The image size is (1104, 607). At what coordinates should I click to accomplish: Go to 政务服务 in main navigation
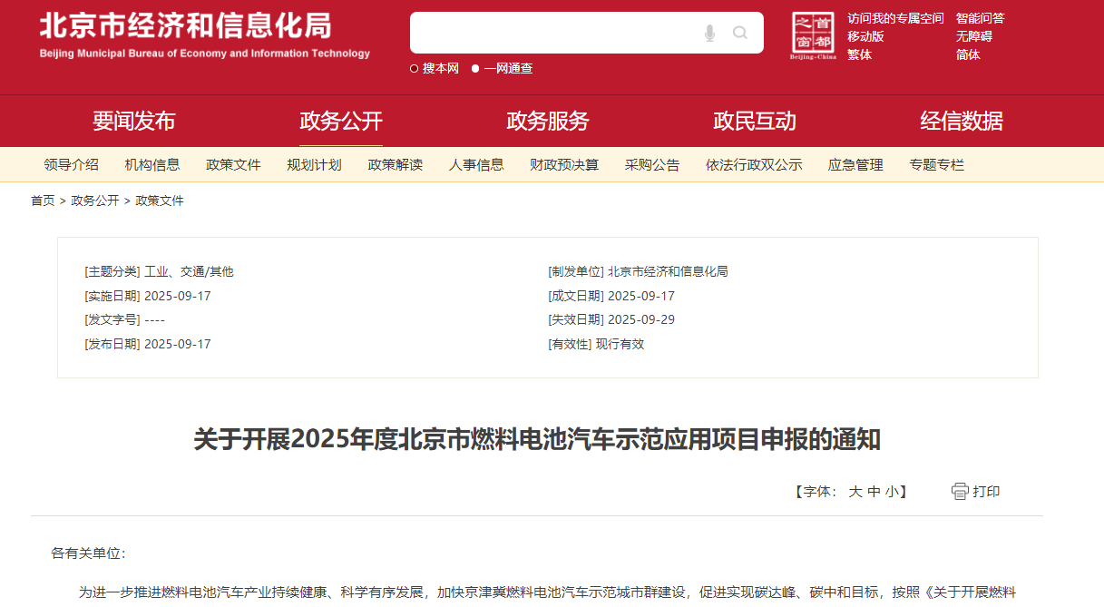pyautogui.click(x=548, y=121)
